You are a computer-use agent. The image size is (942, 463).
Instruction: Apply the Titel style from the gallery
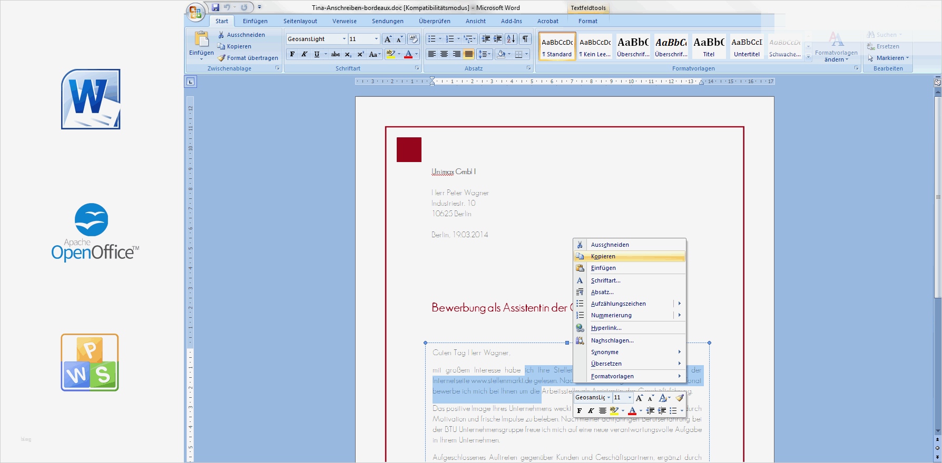[x=709, y=46]
